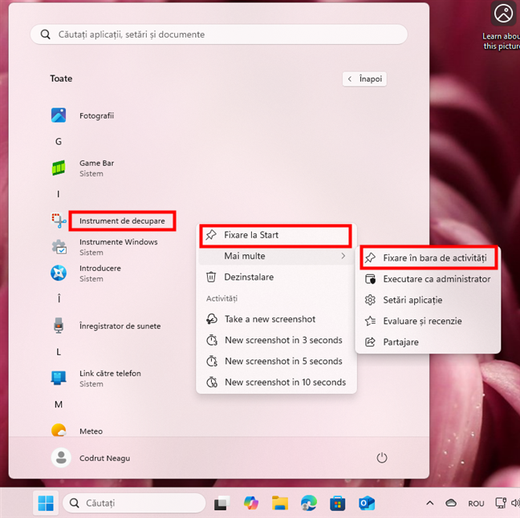
Task: Click the Înapoi back button
Action: tap(364, 79)
